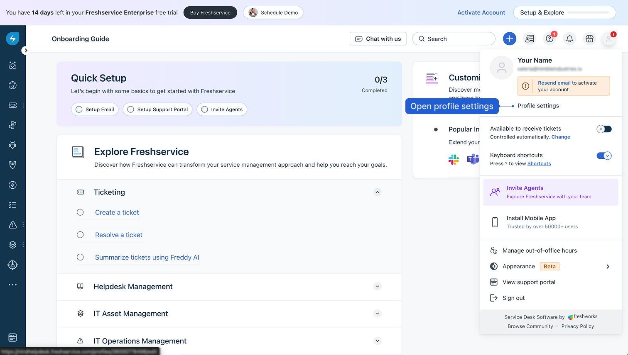Click the blue plus create-new button
The height and width of the screenshot is (355, 628).
click(510, 39)
